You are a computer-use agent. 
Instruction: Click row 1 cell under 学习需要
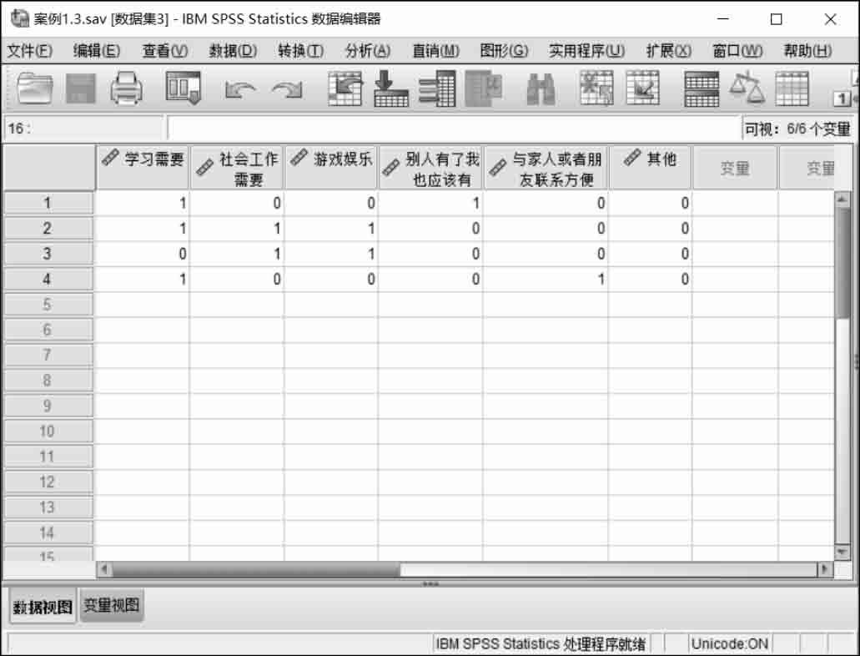click(142, 203)
